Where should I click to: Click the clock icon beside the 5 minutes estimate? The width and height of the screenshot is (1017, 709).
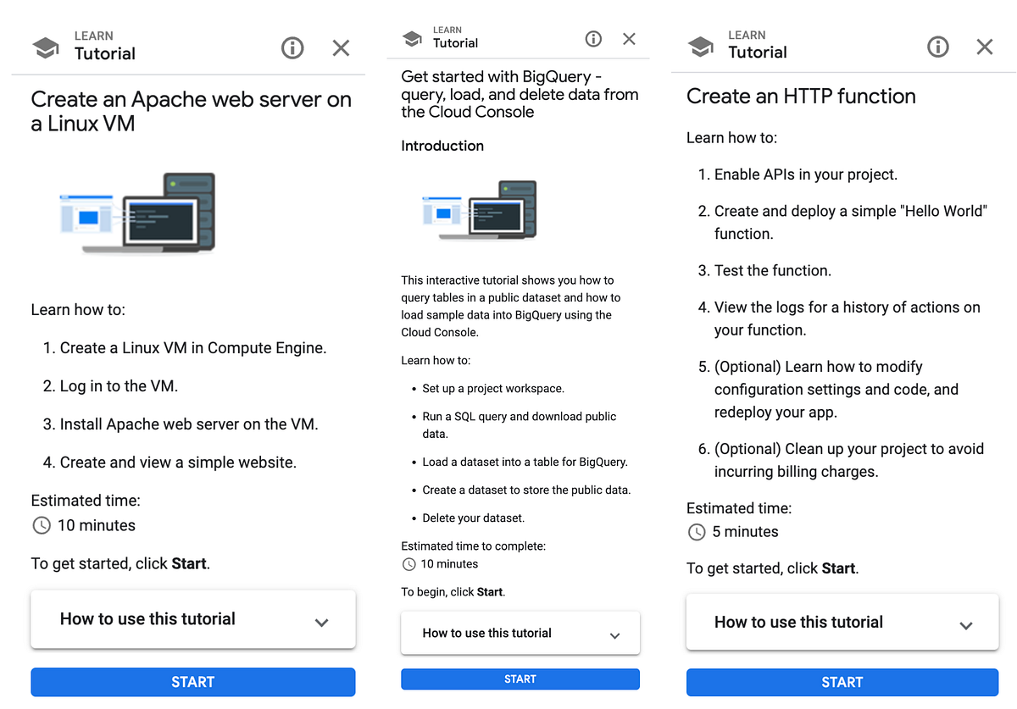click(x=696, y=532)
